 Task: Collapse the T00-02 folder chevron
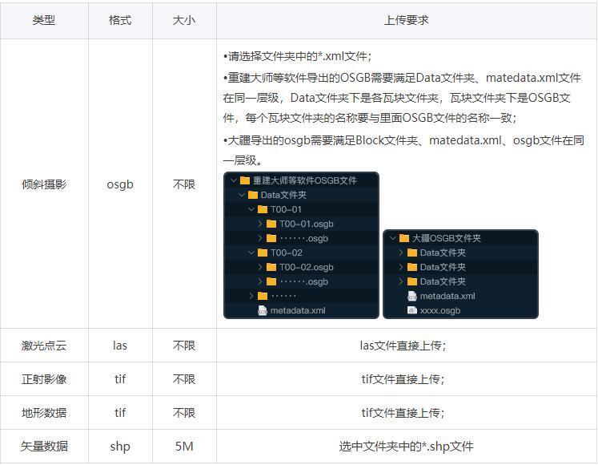(251, 253)
